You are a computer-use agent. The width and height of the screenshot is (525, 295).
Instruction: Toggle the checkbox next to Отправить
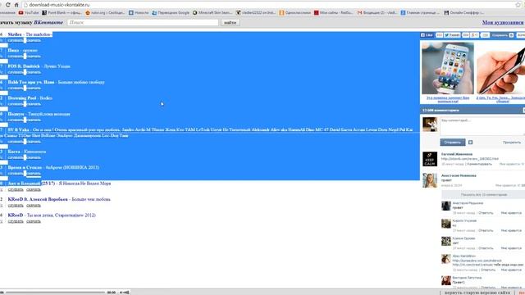click(470, 143)
